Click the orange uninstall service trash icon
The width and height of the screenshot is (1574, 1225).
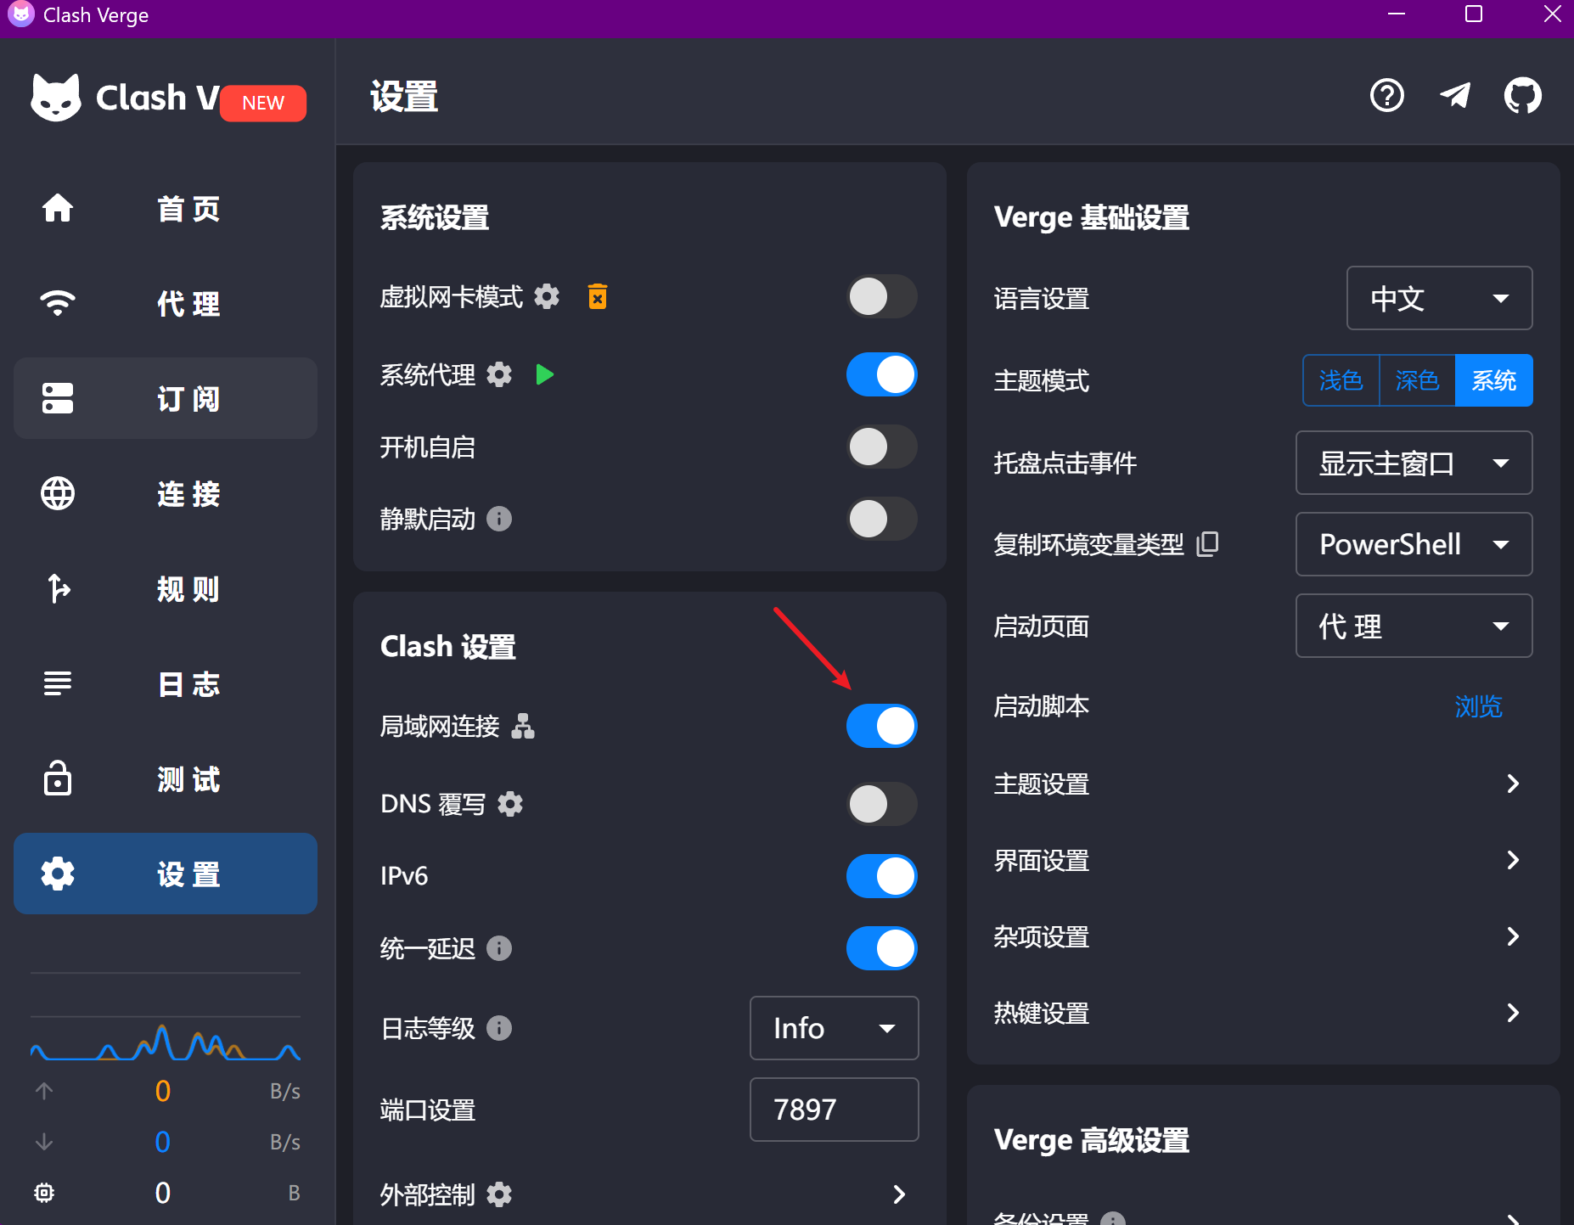point(598,296)
